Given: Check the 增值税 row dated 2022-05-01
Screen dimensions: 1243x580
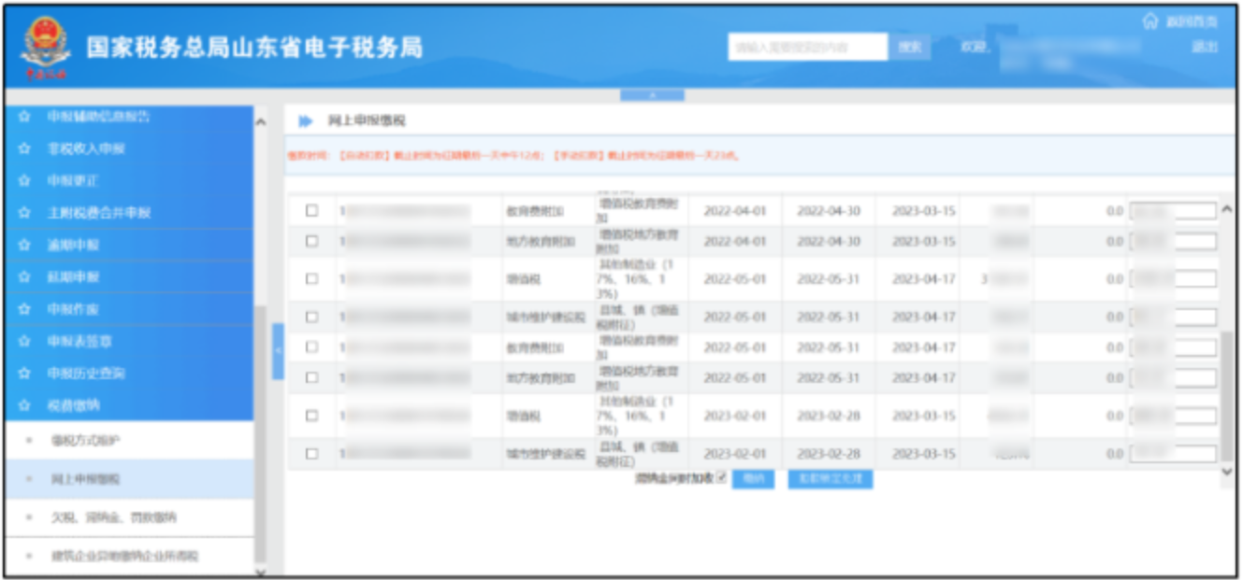Looking at the screenshot, I should click(312, 278).
